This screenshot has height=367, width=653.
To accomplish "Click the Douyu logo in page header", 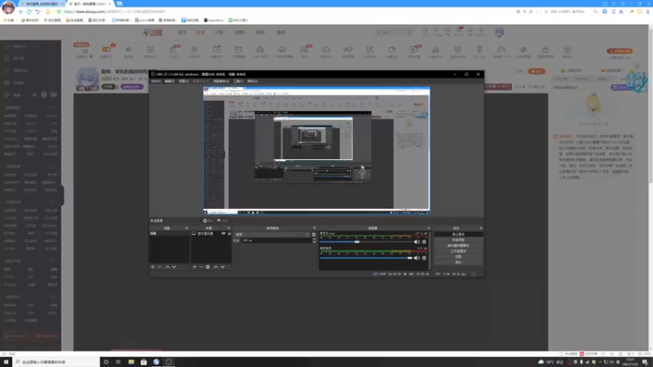I will click(153, 32).
